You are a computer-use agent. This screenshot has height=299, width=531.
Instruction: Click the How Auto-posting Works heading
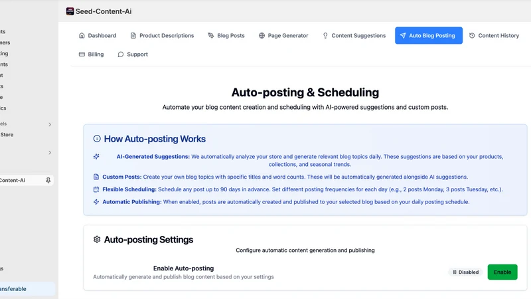pos(155,139)
